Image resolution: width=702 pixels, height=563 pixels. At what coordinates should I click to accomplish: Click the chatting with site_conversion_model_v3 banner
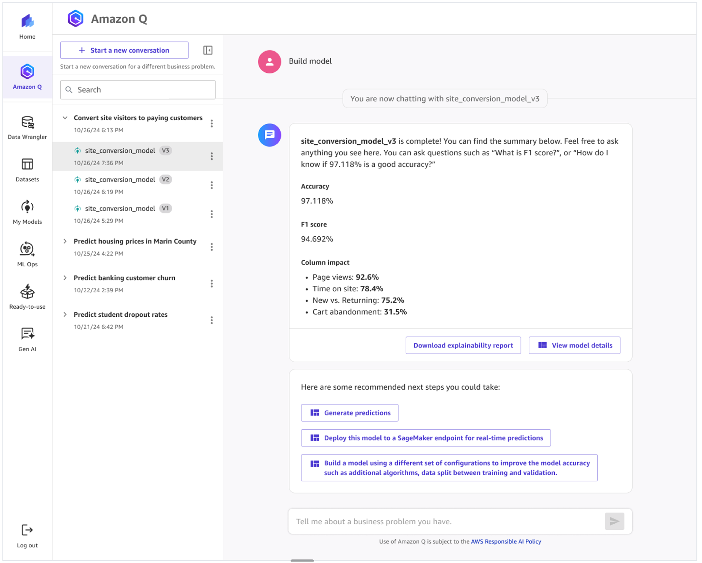click(x=445, y=99)
